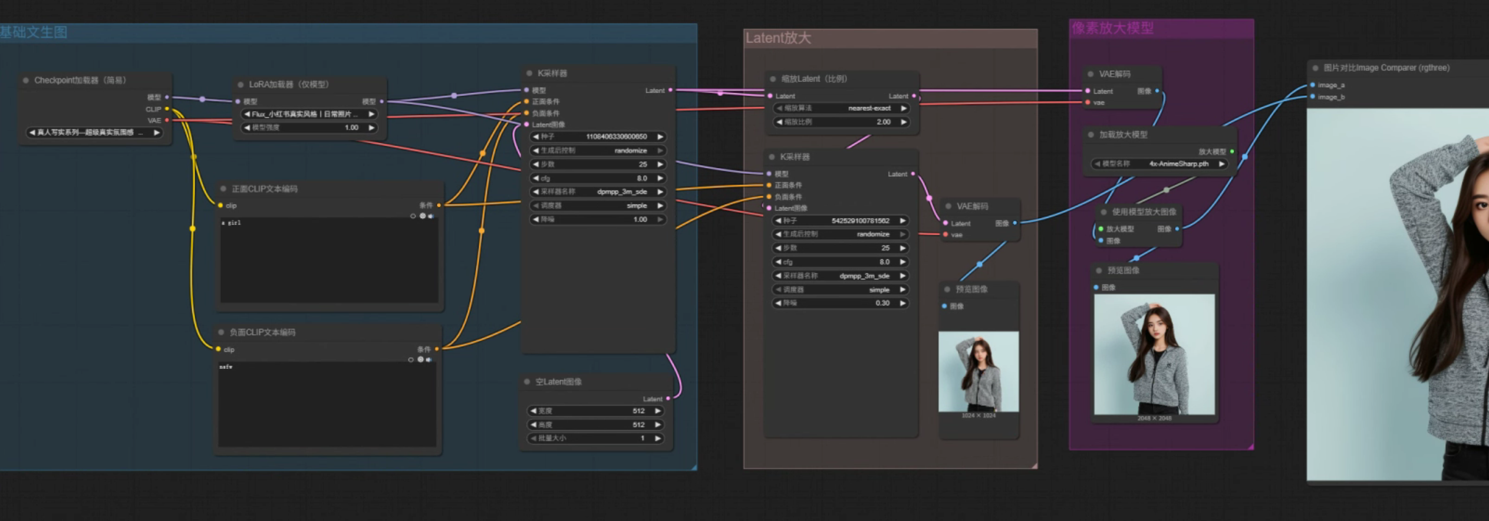Click the speaker icon in 负面CLIP文本编码 node

pos(429,360)
